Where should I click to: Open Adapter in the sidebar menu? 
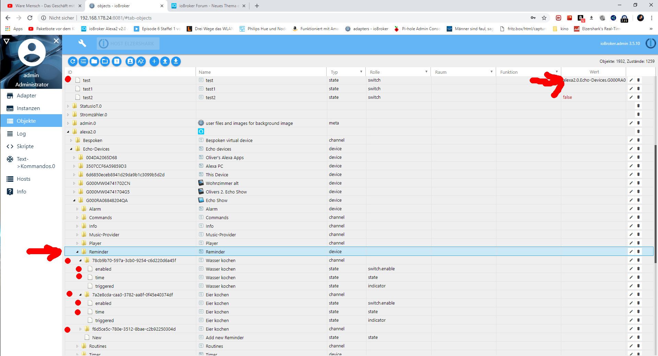[x=26, y=96]
